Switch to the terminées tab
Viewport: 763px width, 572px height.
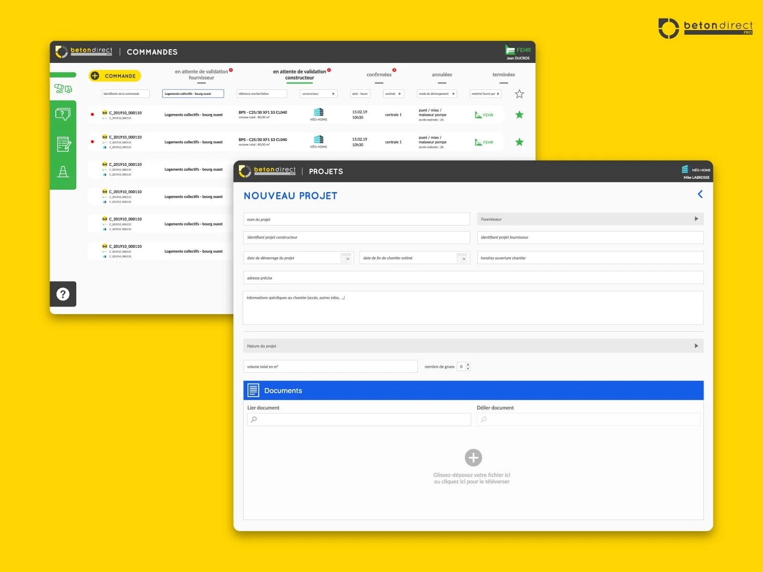[x=504, y=75]
